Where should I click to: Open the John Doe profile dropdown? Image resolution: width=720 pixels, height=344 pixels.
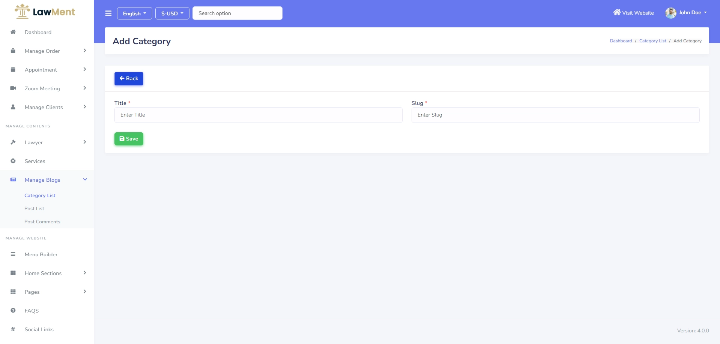pyautogui.click(x=686, y=13)
